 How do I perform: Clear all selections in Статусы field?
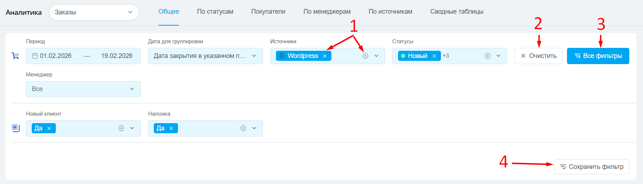tap(487, 56)
